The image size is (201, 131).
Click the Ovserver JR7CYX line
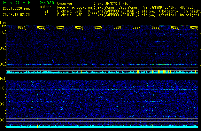[95, 4]
